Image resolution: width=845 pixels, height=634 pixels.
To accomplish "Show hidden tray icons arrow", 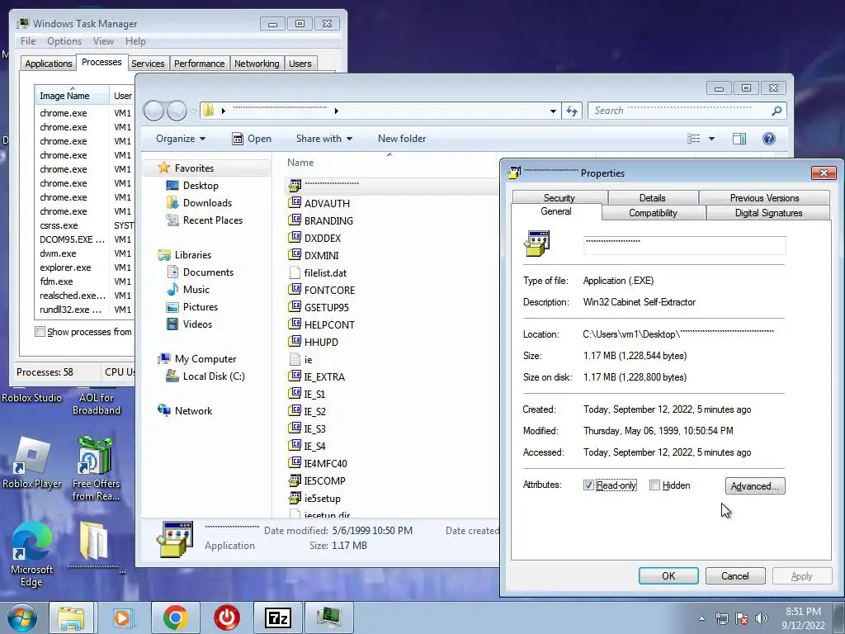I will pos(701,619).
